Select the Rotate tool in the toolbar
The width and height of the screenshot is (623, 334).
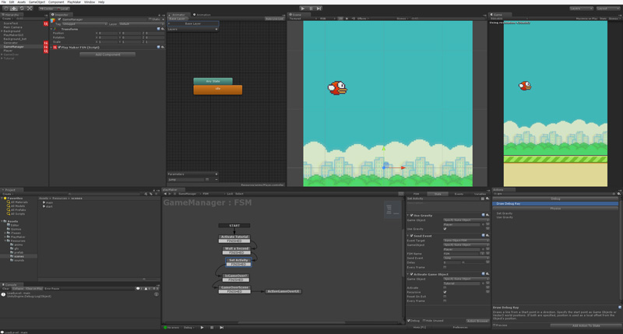coord(22,9)
